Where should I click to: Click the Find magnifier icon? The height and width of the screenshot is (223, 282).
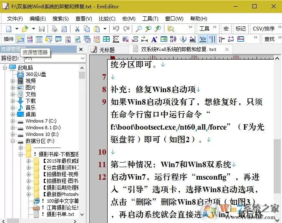[x=138, y=29]
